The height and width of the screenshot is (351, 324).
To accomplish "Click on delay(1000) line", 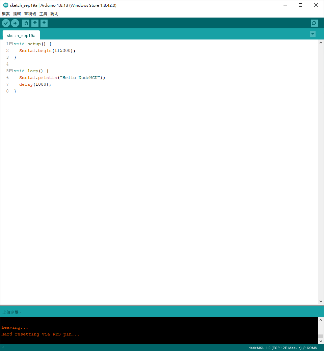I will [35, 84].
